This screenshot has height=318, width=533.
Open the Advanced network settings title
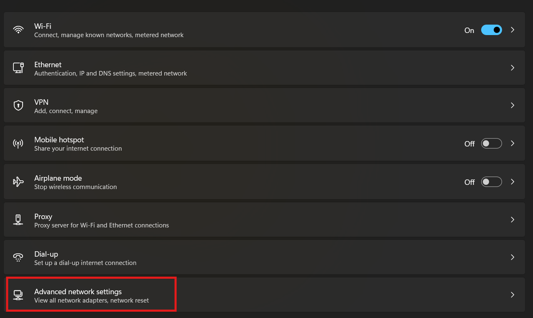(78, 292)
